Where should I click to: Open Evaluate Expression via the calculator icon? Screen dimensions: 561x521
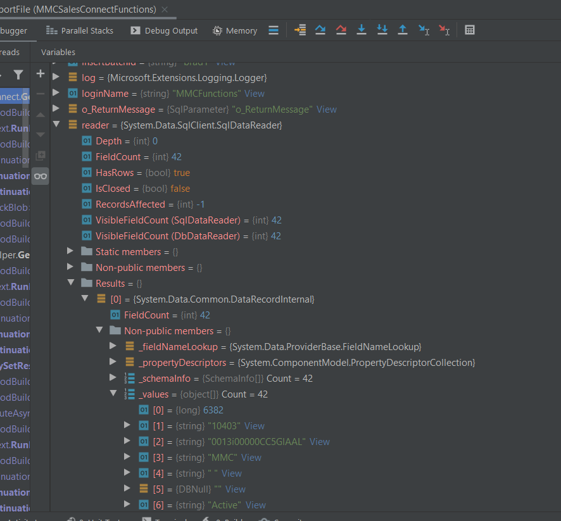pos(469,30)
